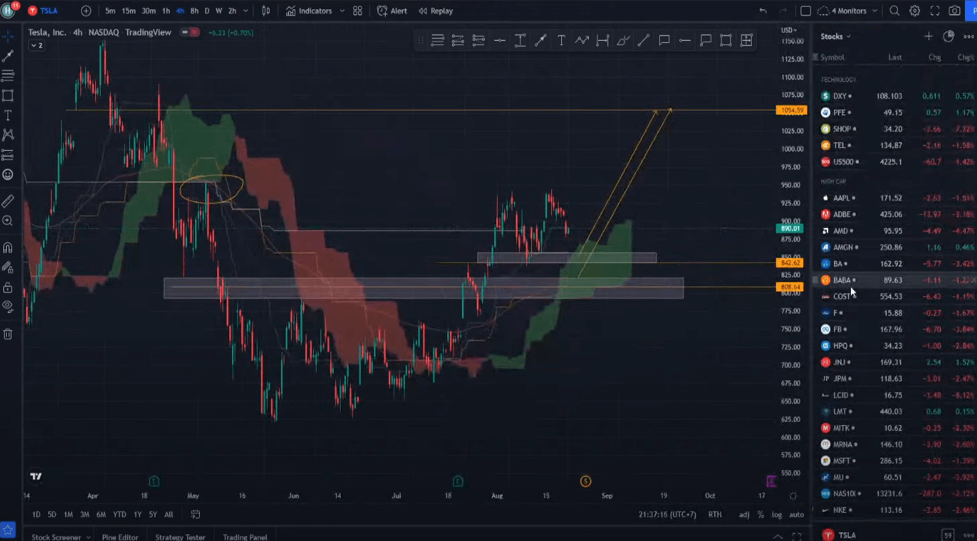The image size is (977, 541).
Task: Open chart settings gear
Action: [x=915, y=11]
